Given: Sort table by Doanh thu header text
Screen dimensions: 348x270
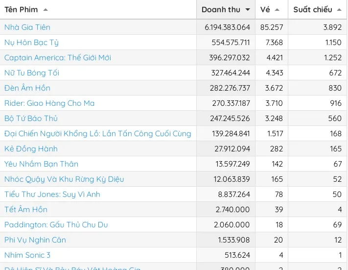Looking at the screenshot, I should click(221, 10).
